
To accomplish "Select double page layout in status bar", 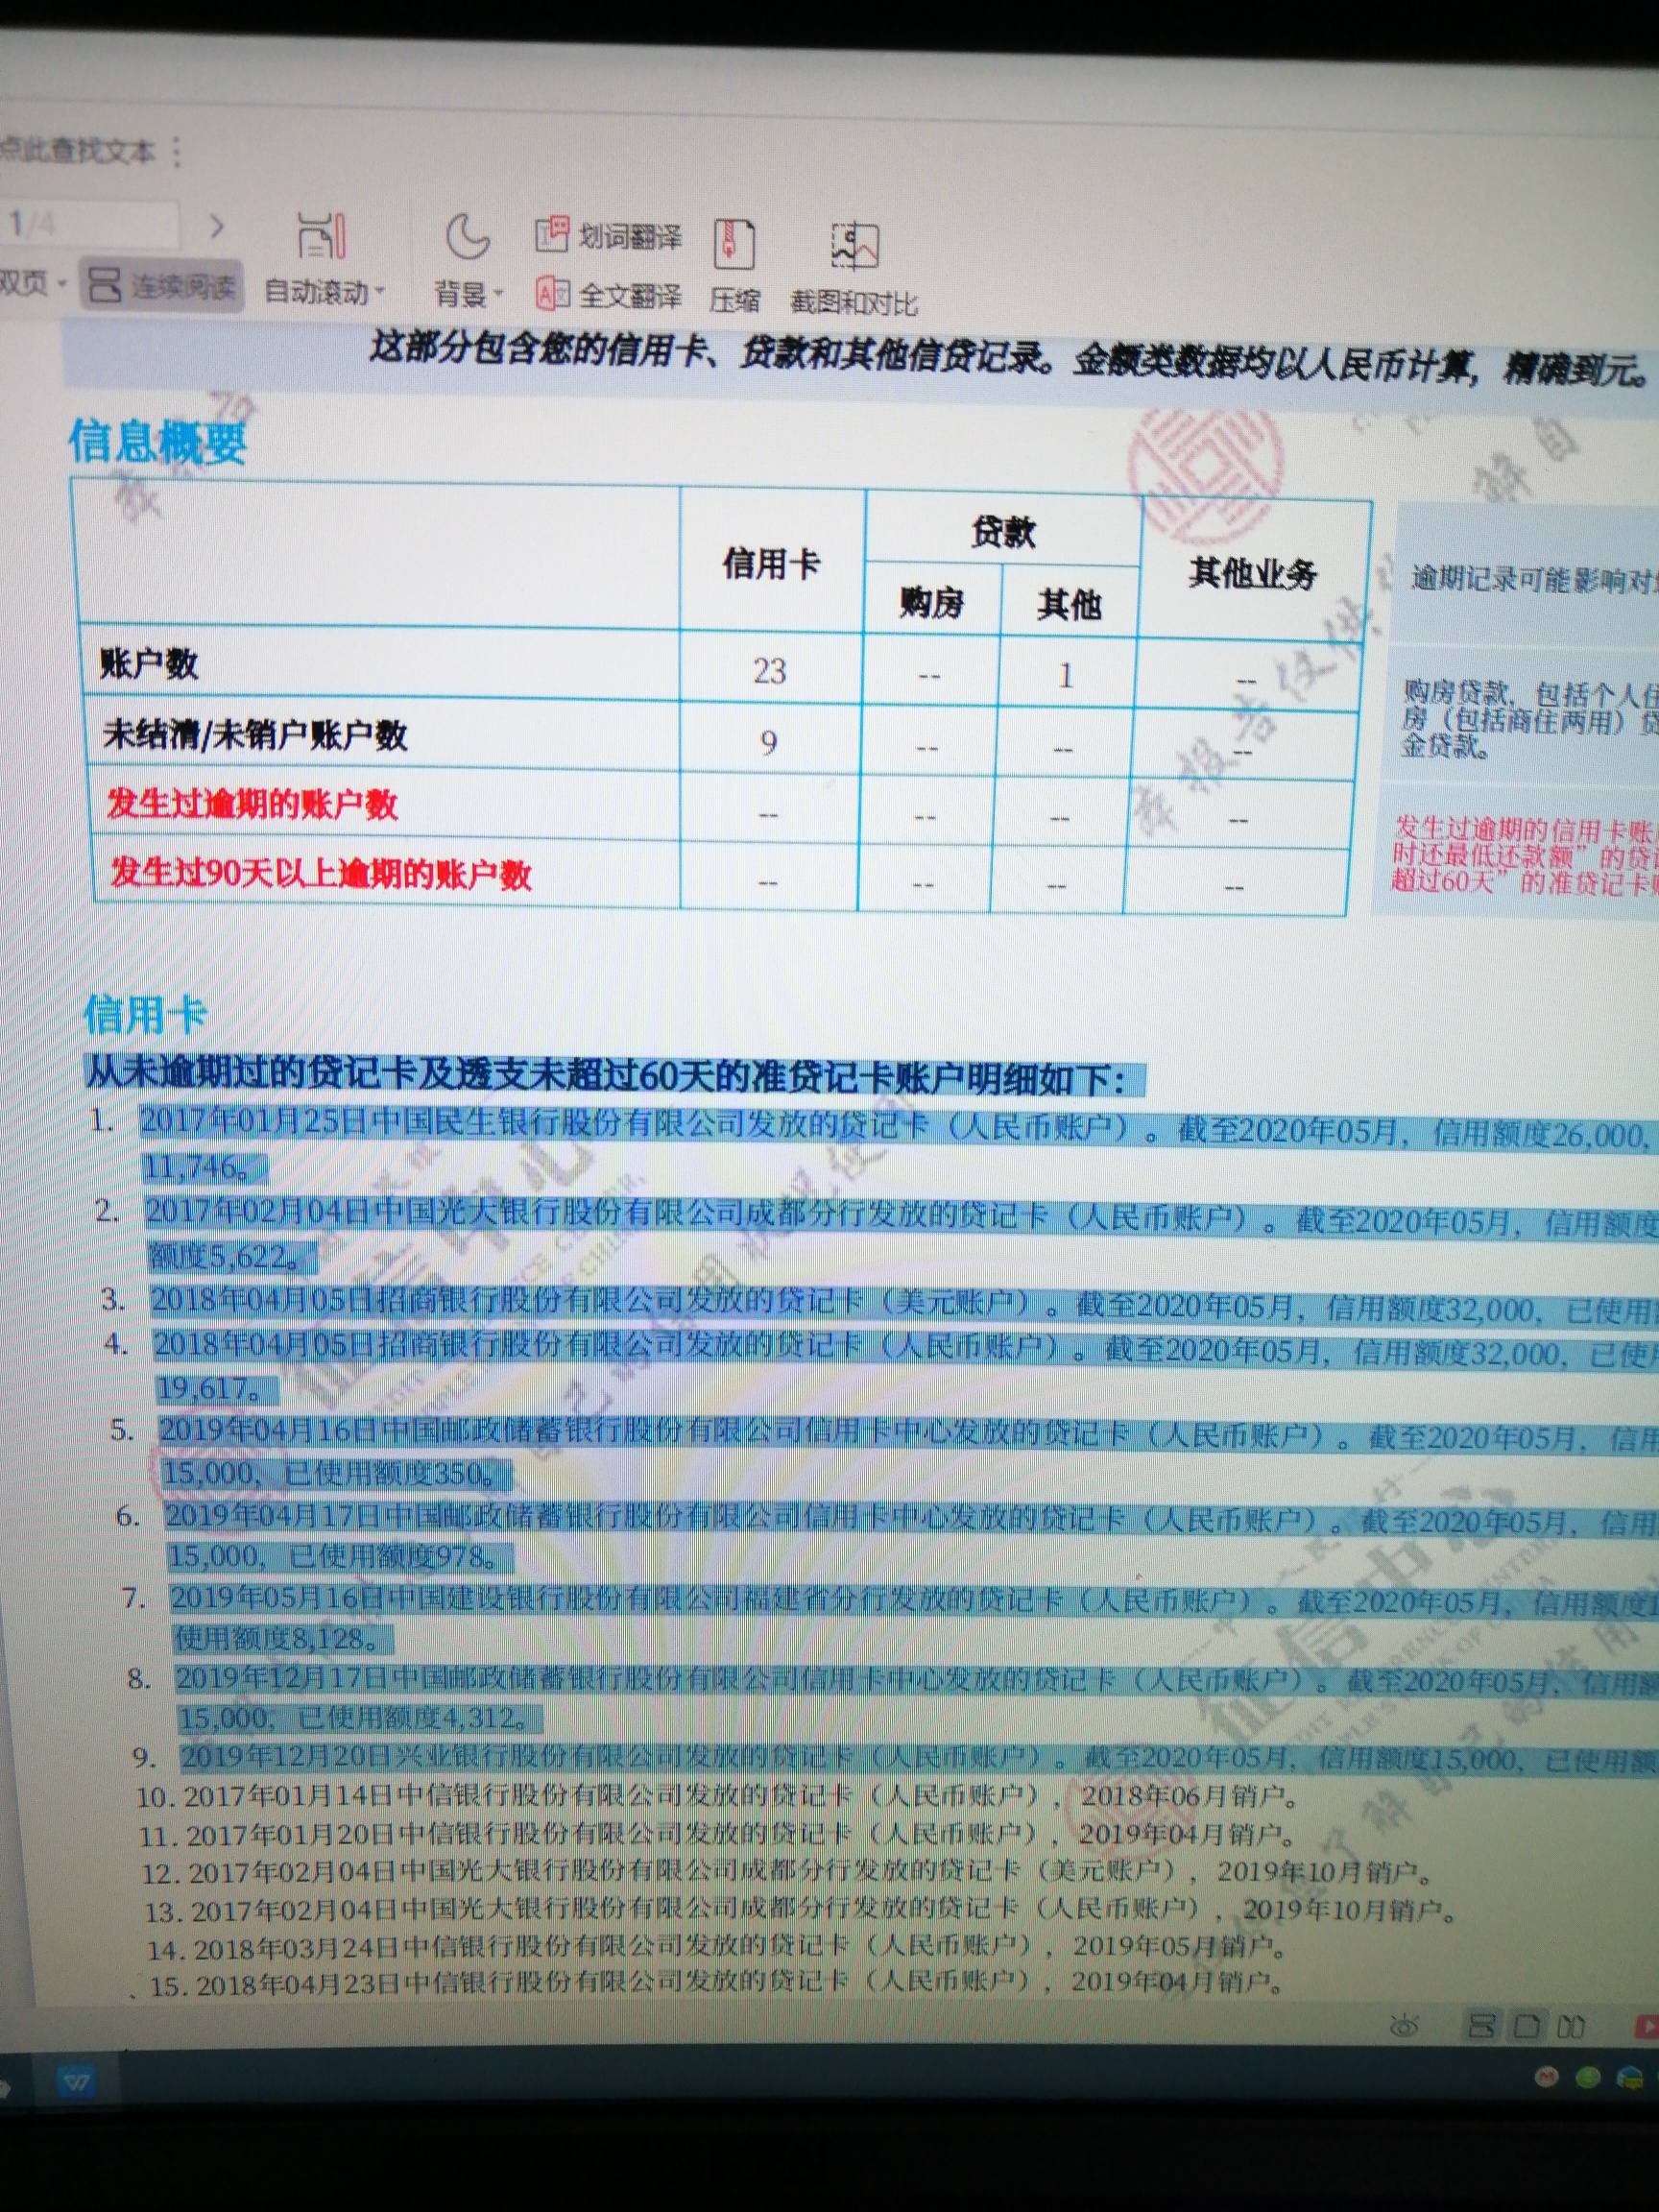I will tap(1571, 2027).
